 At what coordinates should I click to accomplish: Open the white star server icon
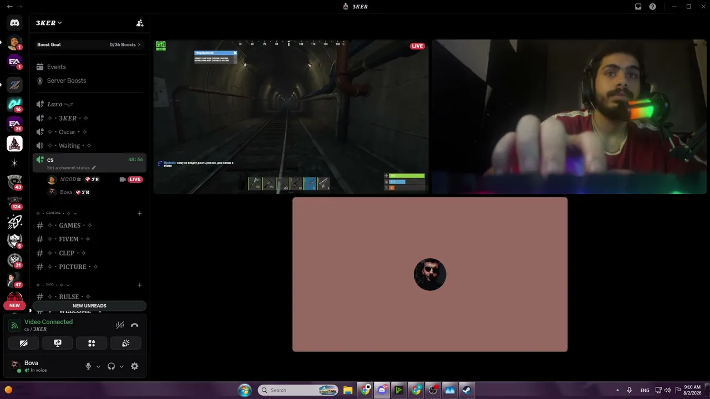(14, 163)
